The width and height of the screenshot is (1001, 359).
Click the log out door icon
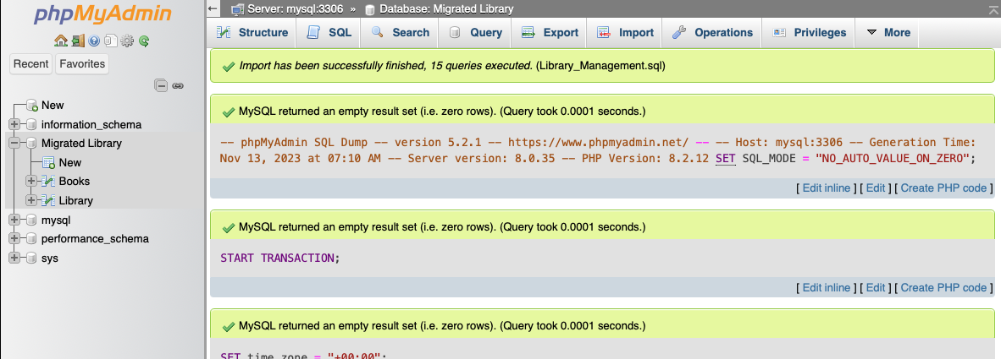coord(77,41)
